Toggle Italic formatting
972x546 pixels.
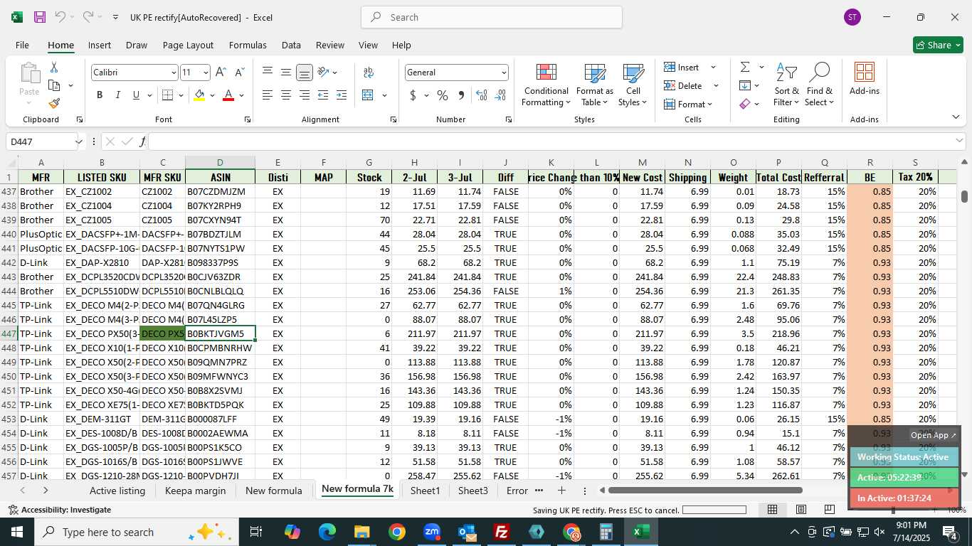pyautogui.click(x=118, y=95)
